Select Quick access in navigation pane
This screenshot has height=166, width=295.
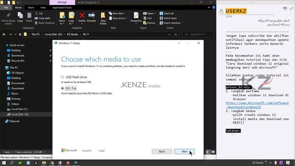(17, 45)
